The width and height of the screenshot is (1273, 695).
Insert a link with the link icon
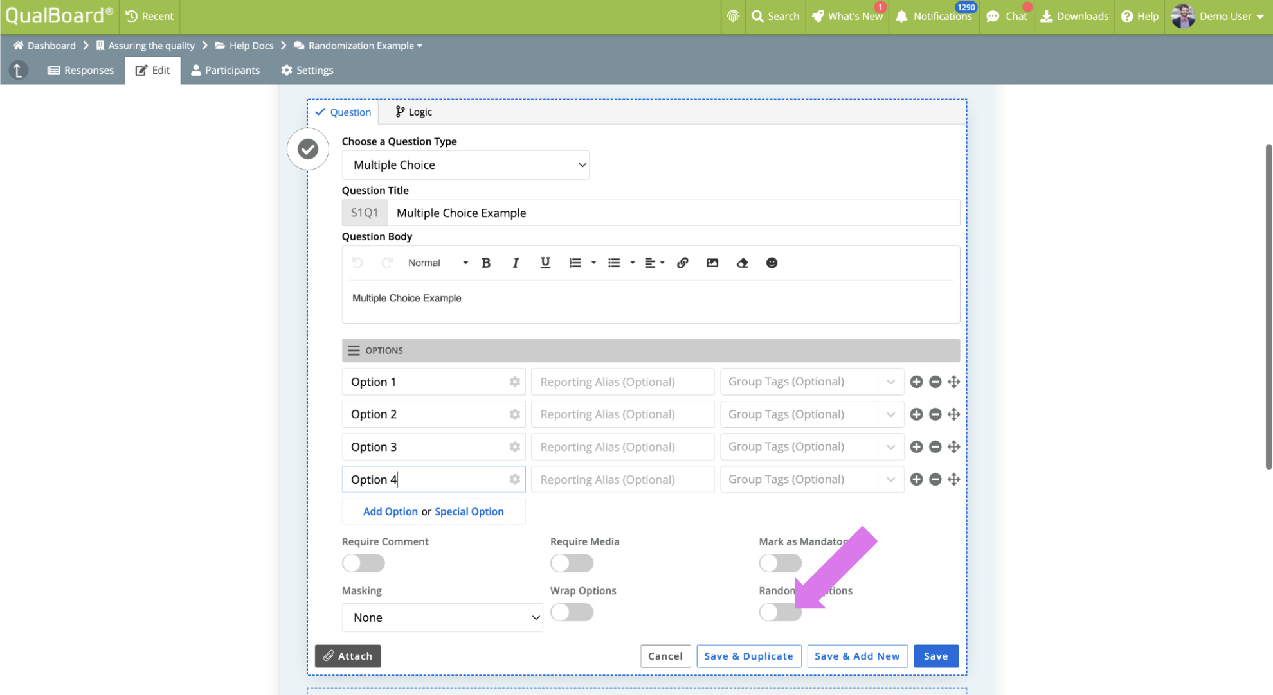click(x=683, y=263)
